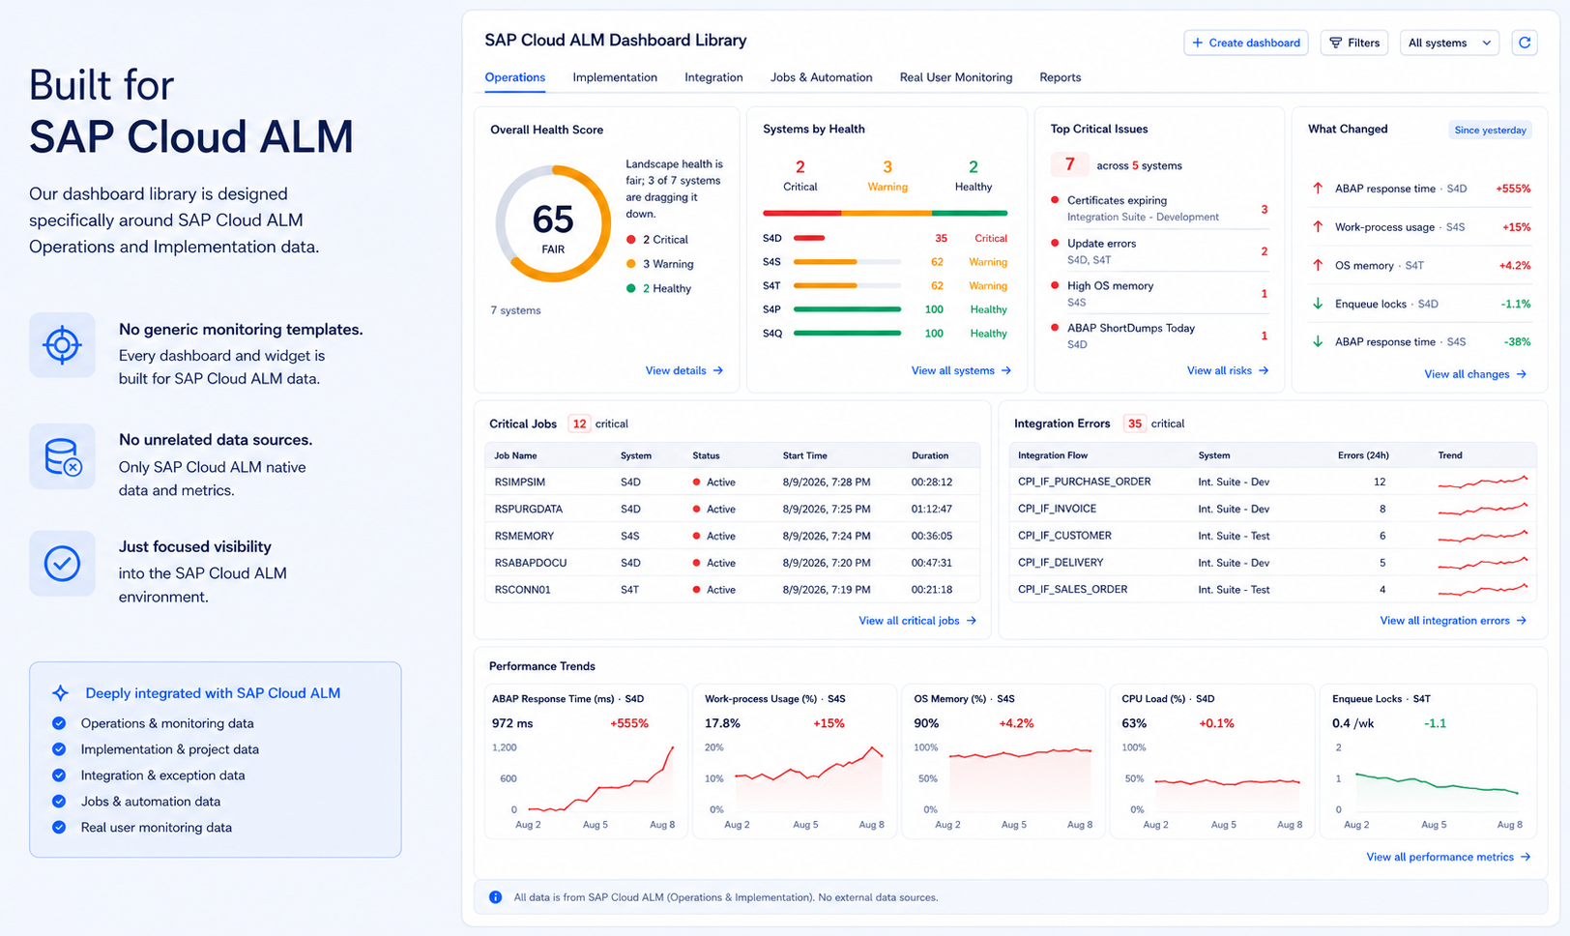The image size is (1570, 936).
Task: Click the crosshair target icon
Action: pos(62,344)
